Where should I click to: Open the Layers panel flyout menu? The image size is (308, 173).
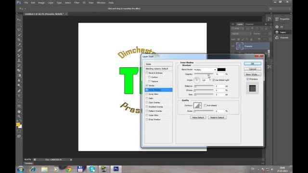271,24
